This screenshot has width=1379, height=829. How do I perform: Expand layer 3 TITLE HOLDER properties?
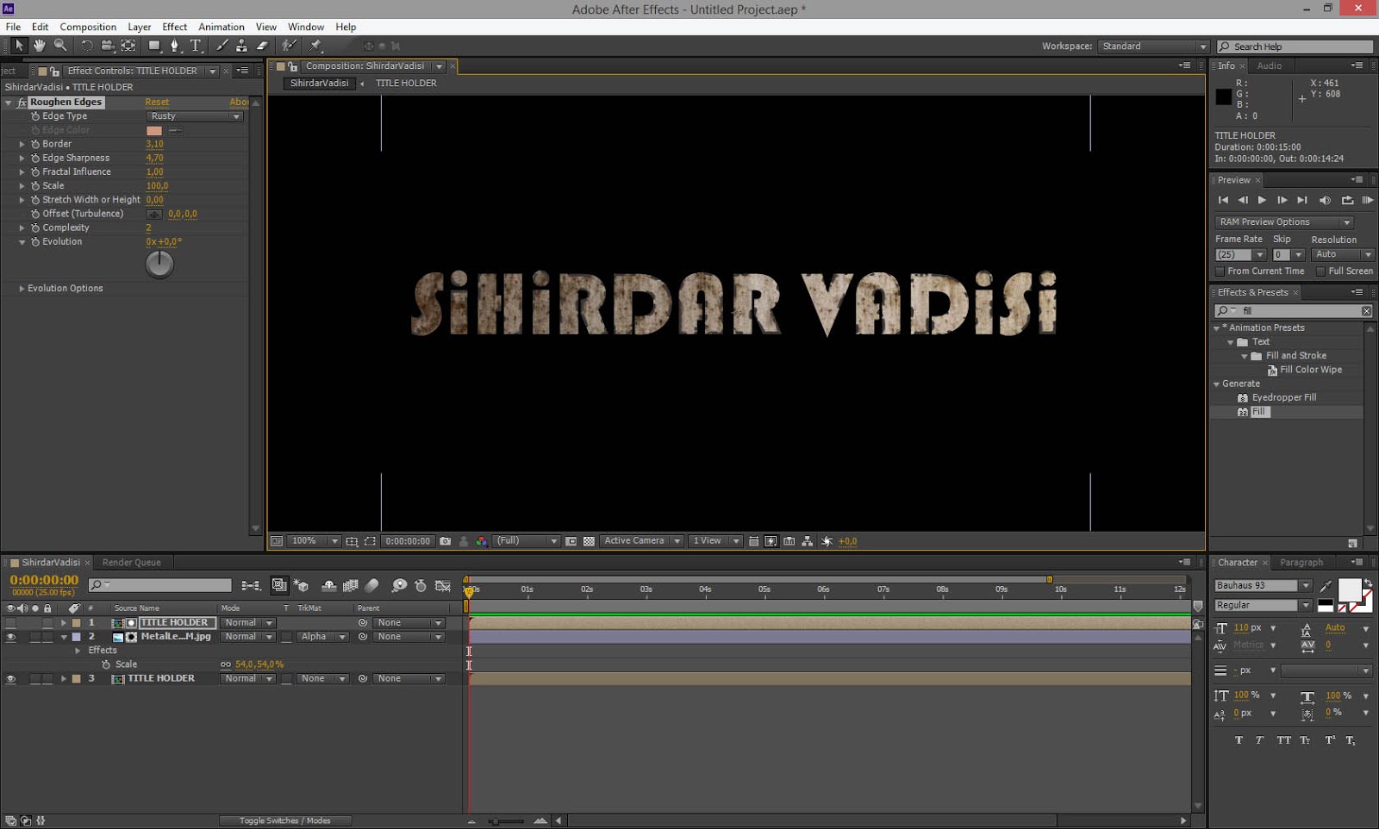point(63,679)
